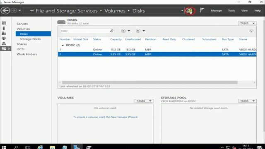
Task: Sort by the Partition column header
Action: [151, 39]
